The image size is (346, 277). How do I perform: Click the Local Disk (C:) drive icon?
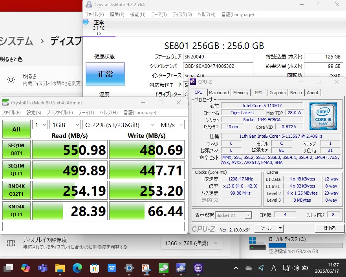(x=257, y=244)
